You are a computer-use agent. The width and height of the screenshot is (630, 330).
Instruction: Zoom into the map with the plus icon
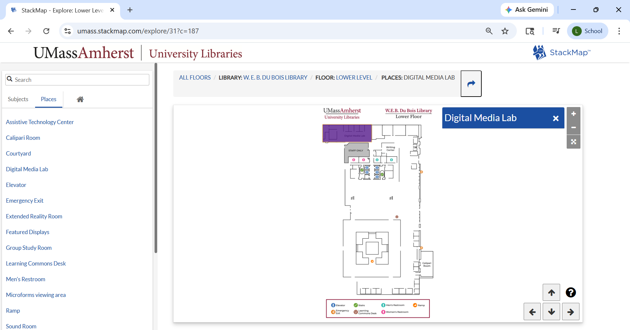point(574,114)
